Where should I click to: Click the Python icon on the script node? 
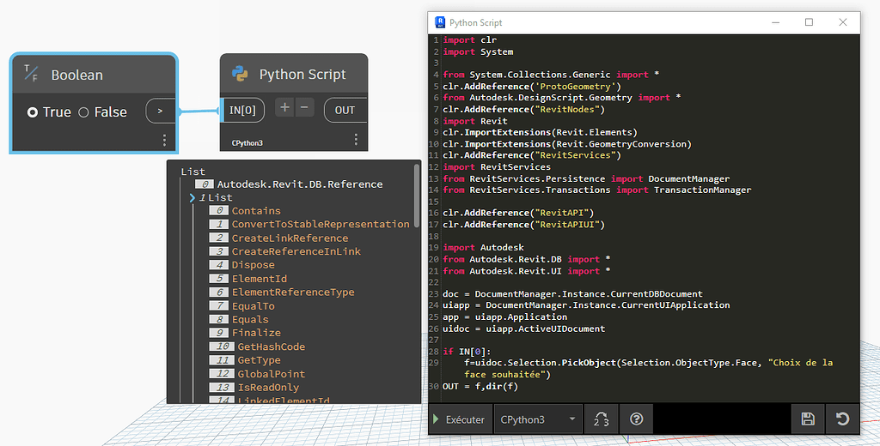click(x=240, y=75)
